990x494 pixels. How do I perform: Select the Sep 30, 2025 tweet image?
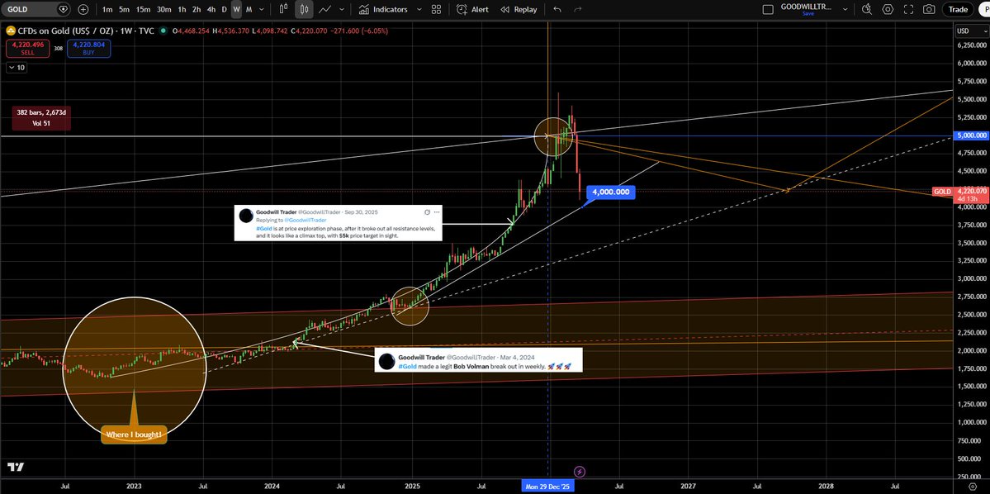click(338, 222)
